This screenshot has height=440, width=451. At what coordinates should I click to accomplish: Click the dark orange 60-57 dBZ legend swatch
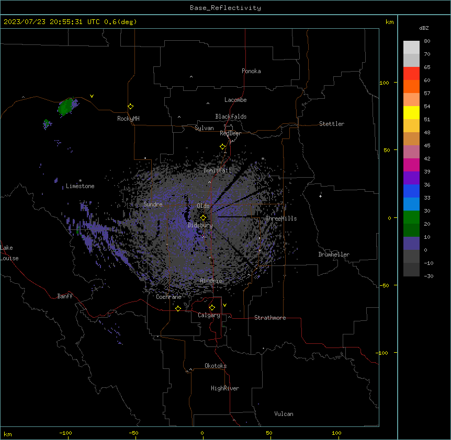pos(411,86)
